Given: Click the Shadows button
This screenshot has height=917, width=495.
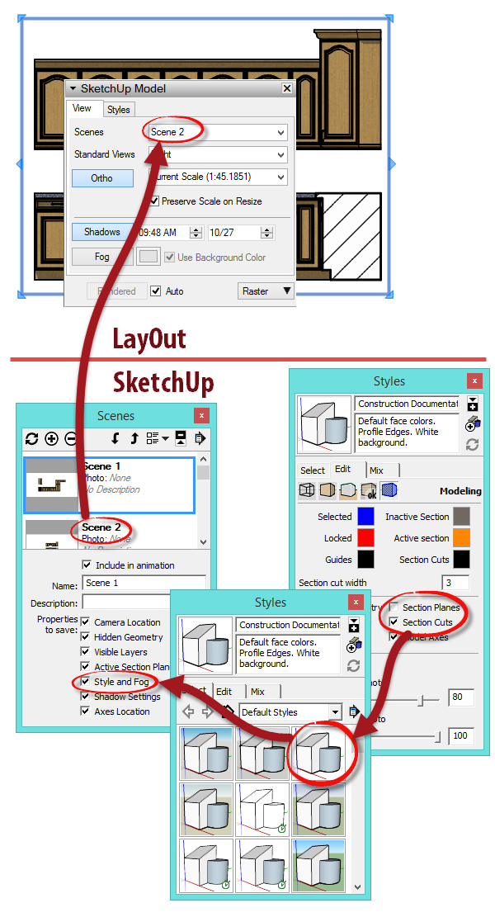Looking at the screenshot, I should pos(102,232).
